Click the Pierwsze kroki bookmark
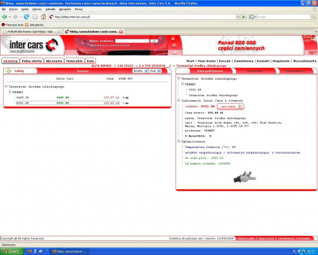Image resolution: width=318 pixels, height=255 pixels. (x=13, y=25)
